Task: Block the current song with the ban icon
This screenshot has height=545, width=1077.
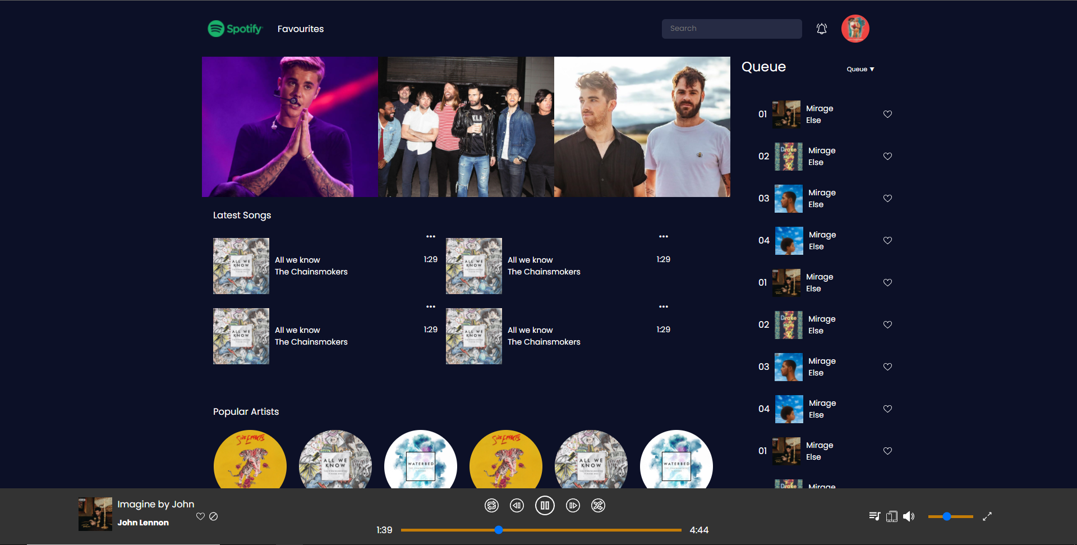Action: (x=214, y=516)
